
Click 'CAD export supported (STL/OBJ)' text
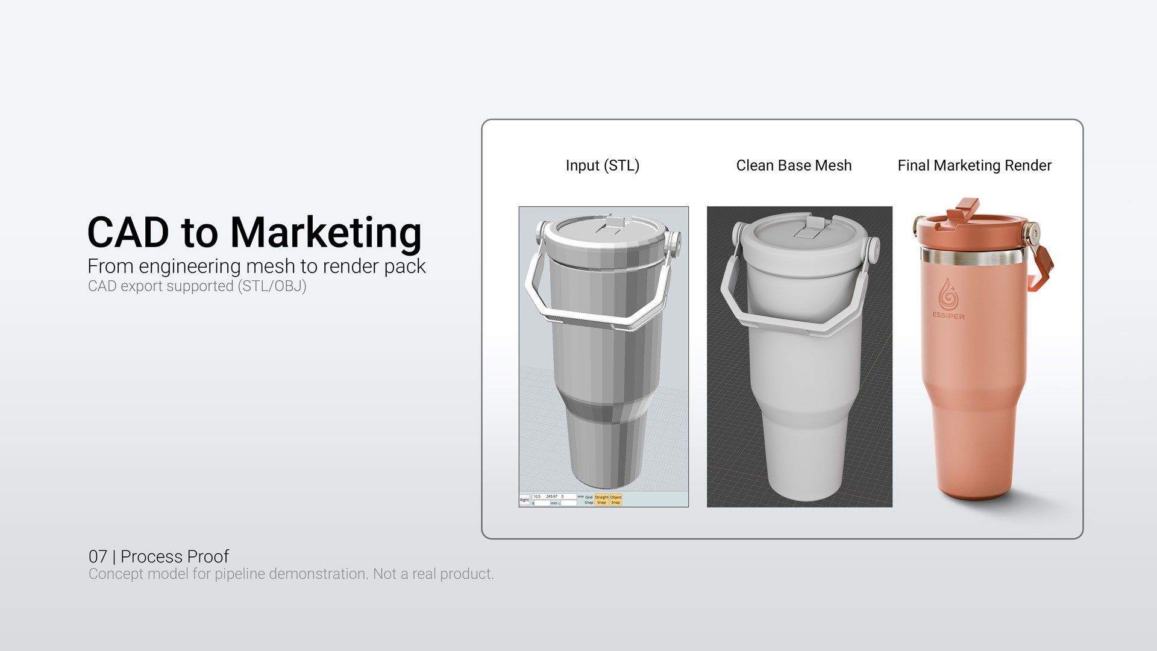click(x=197, y=286)
